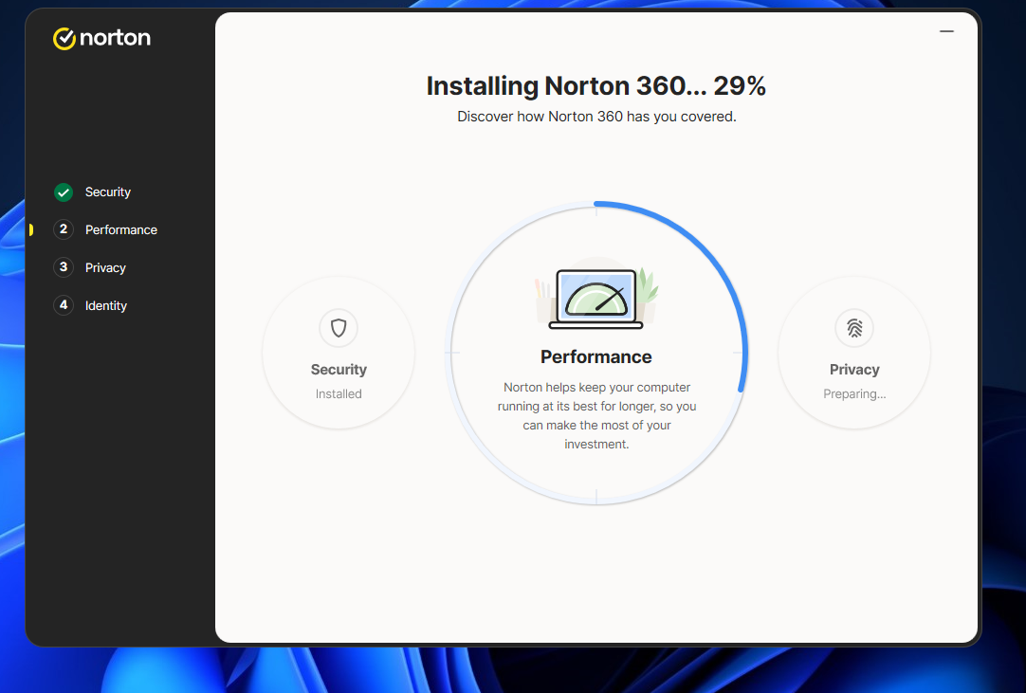Click the Privacy card title
Screen dimensions: 1026x693
click(854, 370)
